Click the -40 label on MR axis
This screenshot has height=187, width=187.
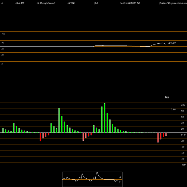[x=183, y=147]
